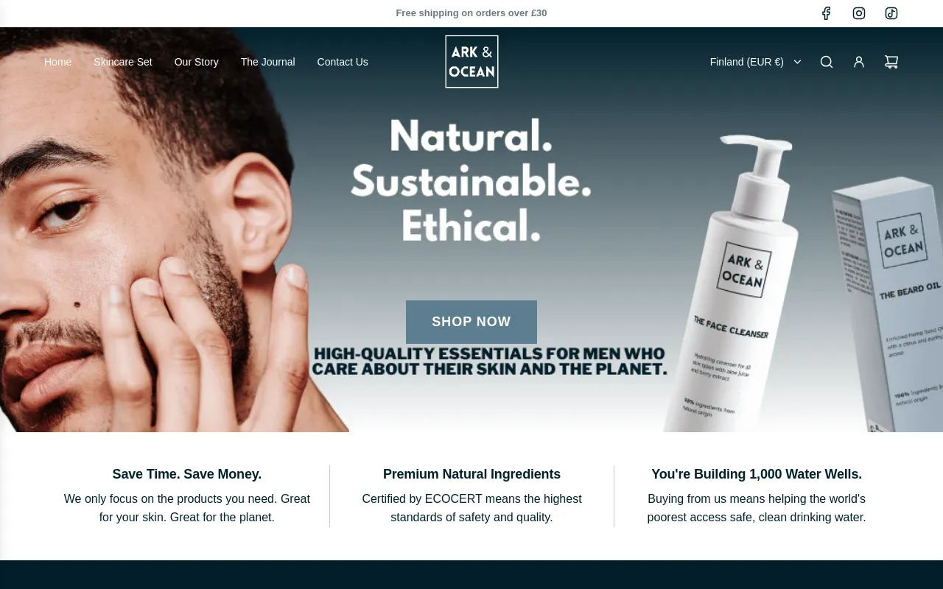Open the account login icon
The width and height of the screenshot is (943, 589).
(x=859, y=62)
